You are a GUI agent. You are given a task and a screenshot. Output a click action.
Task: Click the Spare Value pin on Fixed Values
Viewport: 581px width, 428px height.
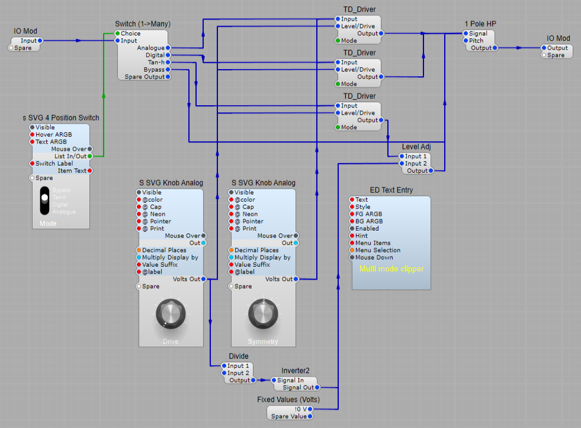click(x=310, y=416)
